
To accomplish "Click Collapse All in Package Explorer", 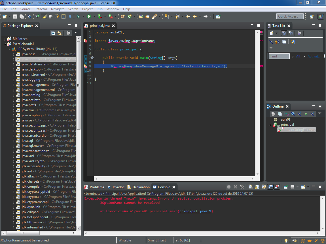I will click(x=53, y=33).
